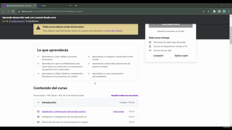Click the site lock icon in address bar
232x130 pixels.
(19, 11)
